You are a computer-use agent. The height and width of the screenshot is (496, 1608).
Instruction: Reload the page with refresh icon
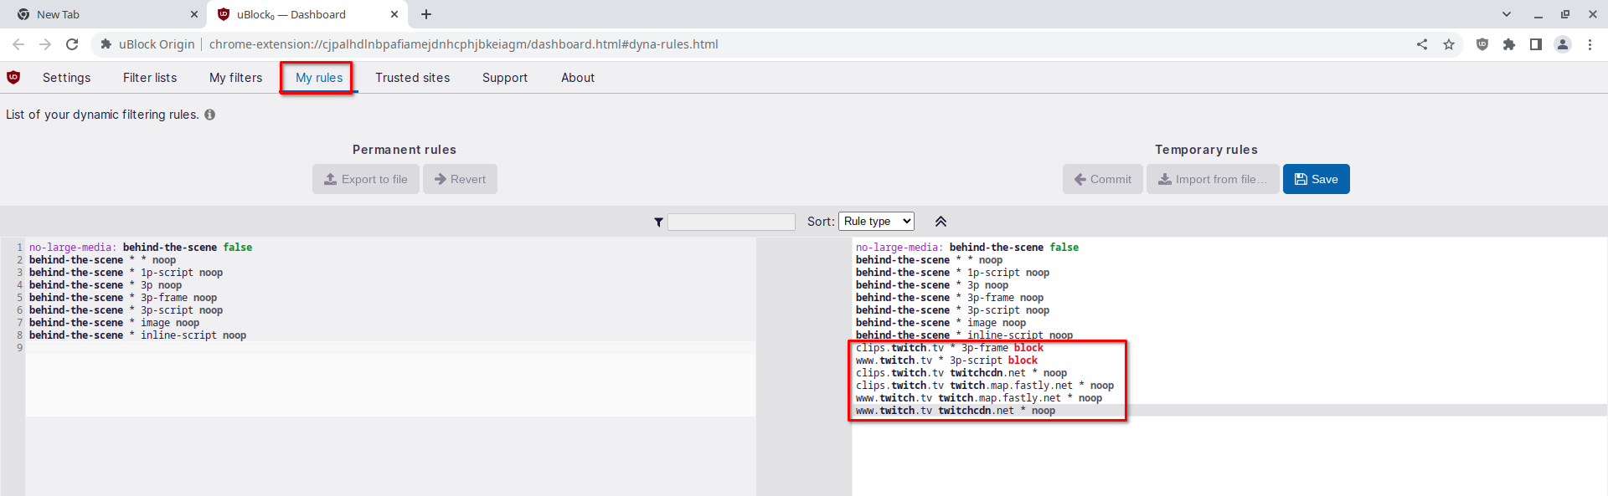coord(72,44)
